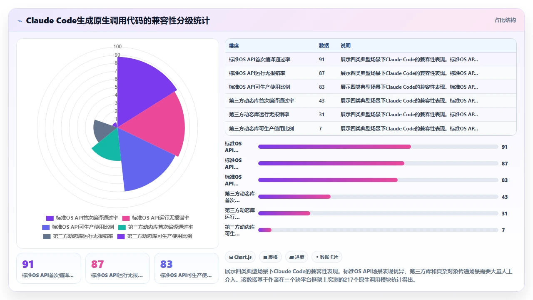Click the slate gray polar chart segment
Screen dimensions: 533x300
pos(104,130)
